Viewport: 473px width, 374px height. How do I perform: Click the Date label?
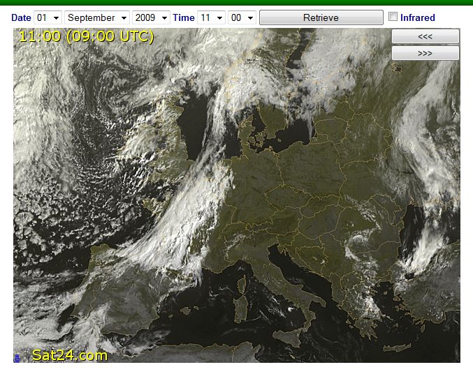[21, 17]
